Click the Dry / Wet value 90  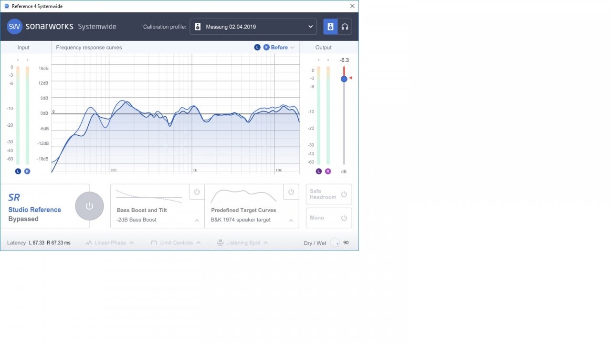[x=346, y=243]
